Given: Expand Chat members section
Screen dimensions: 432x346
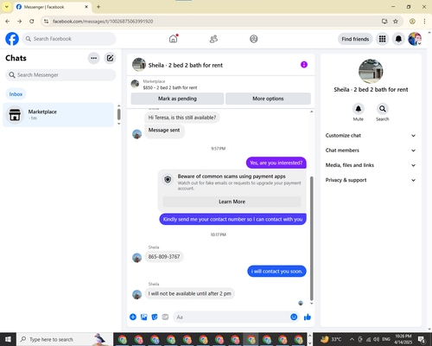Looking at the screenshot, I should pyautogui.click(x=371, y=151).
